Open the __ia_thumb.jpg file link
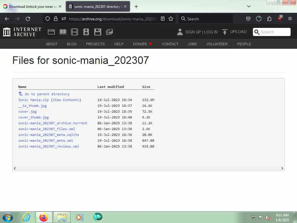Screen dimensions: 297x223 (x=32, y=106)
